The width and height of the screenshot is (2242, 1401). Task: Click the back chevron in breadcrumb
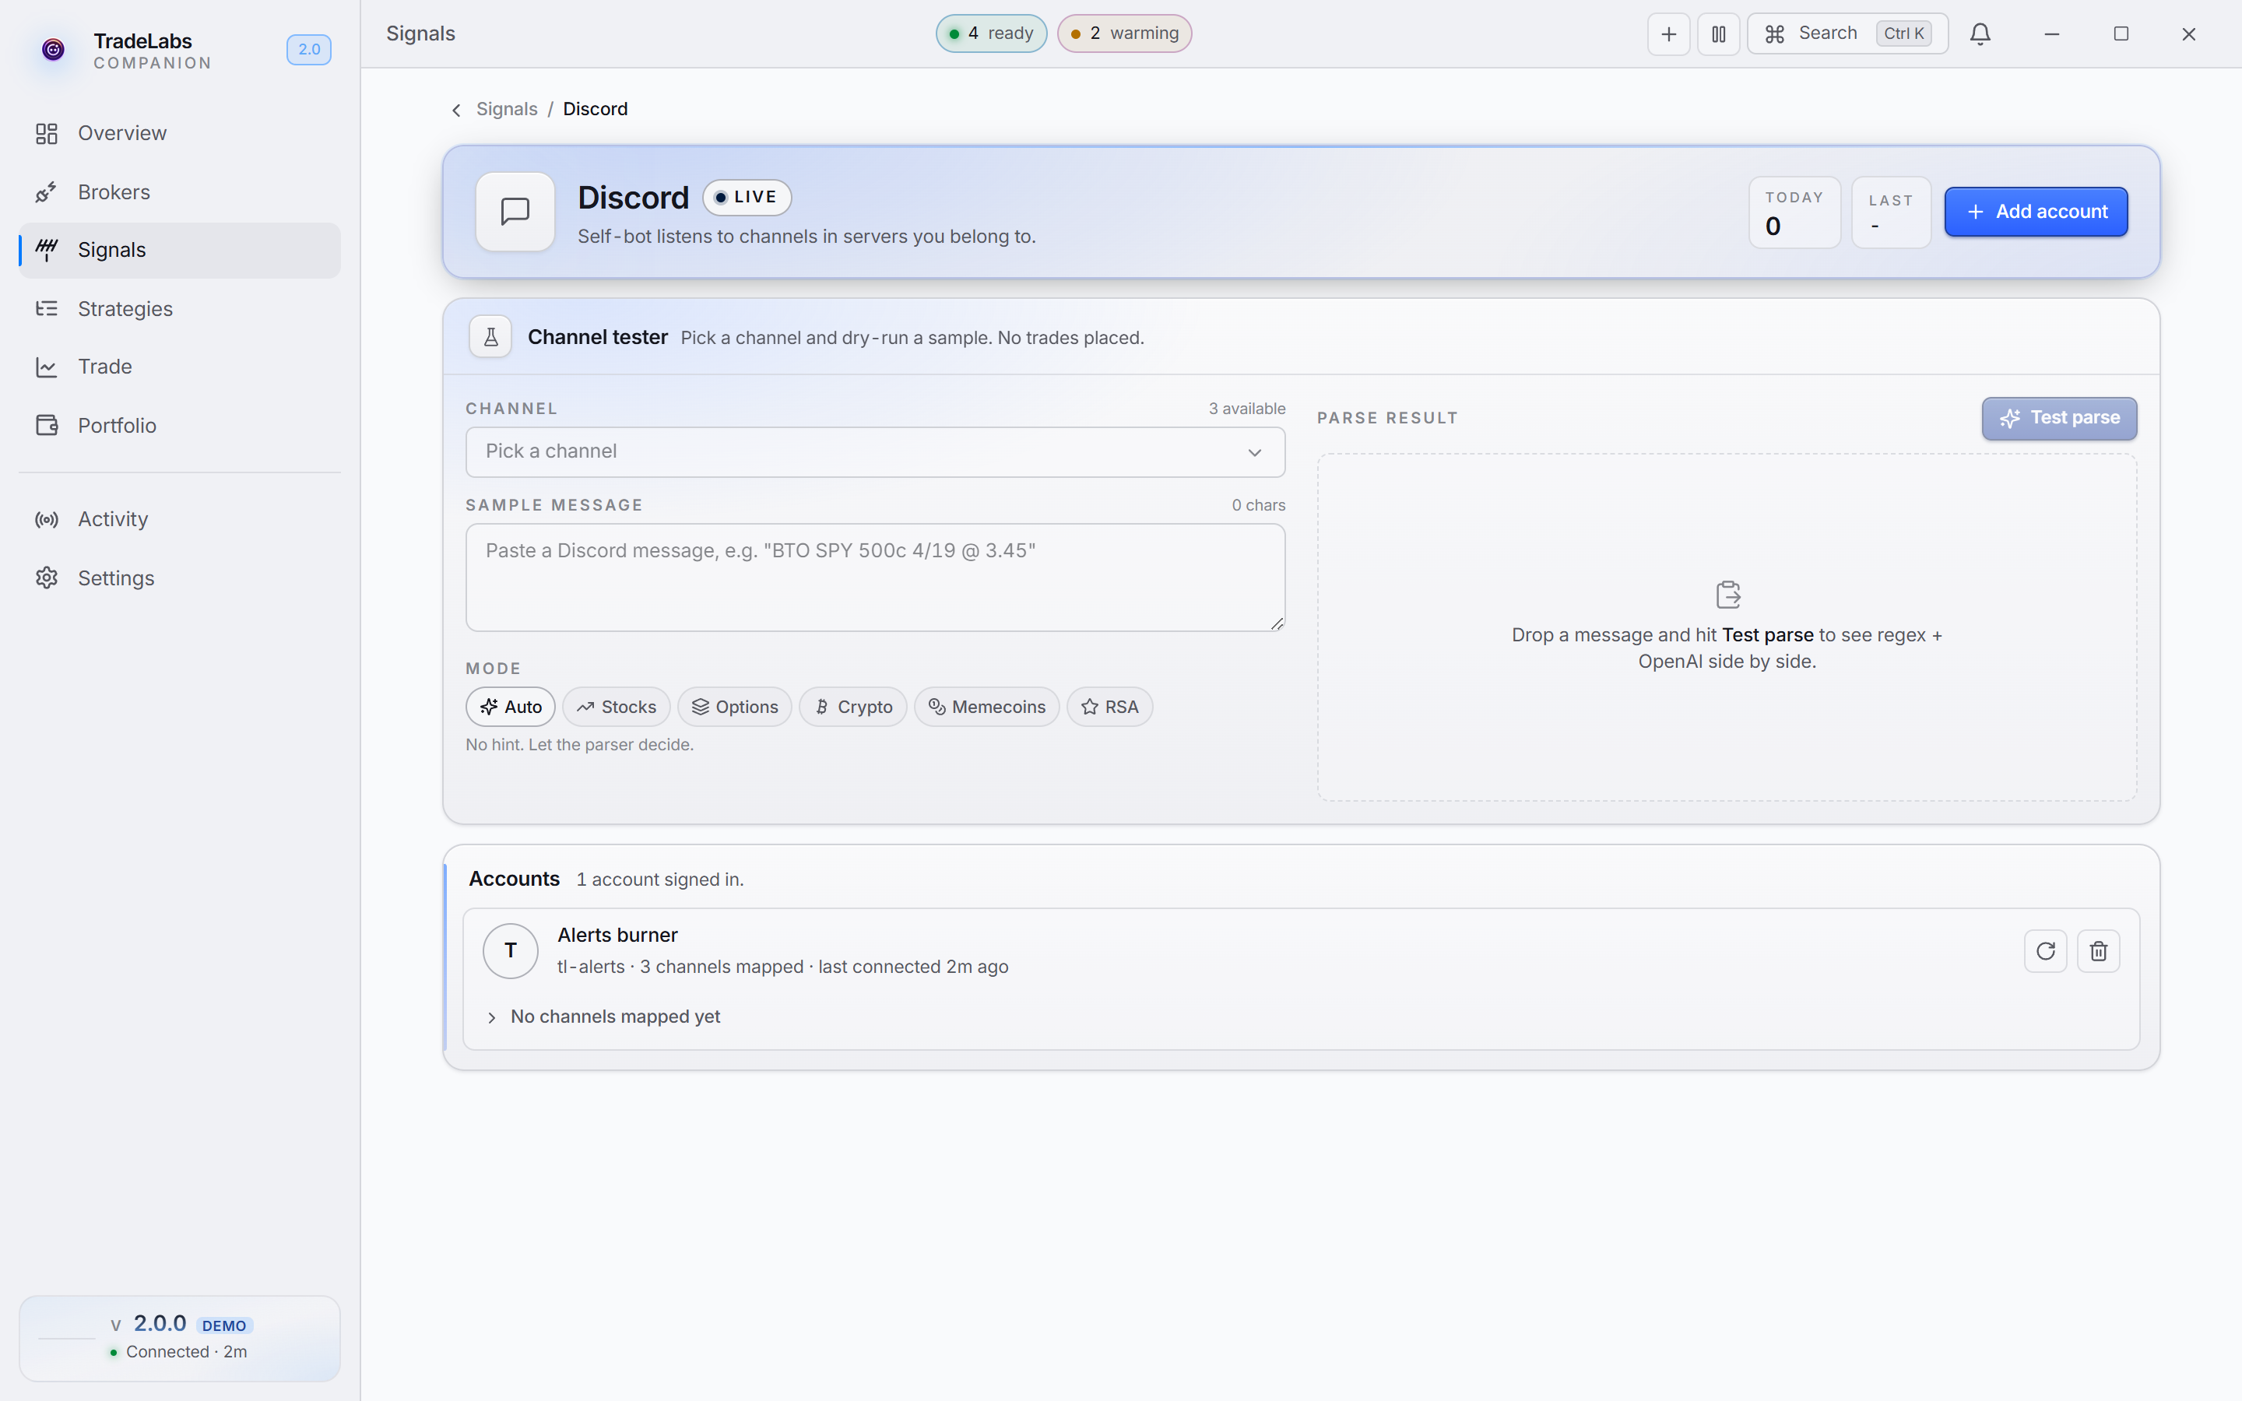[x=456, y=111]
